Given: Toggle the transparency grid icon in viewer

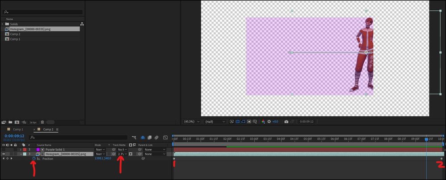Looking at the screenshot, I should click(x=238, y=121).
